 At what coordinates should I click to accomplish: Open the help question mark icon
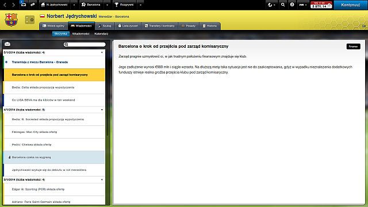[x=292, y=5]
